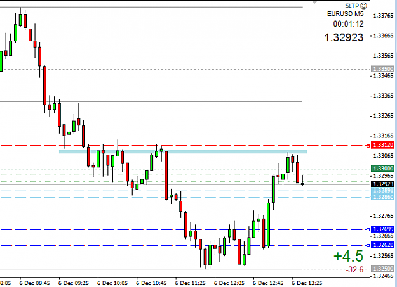Click the green +4.5 profit readout
The height and width of the screenshot is (287, 397).
(x=348, y=256)
